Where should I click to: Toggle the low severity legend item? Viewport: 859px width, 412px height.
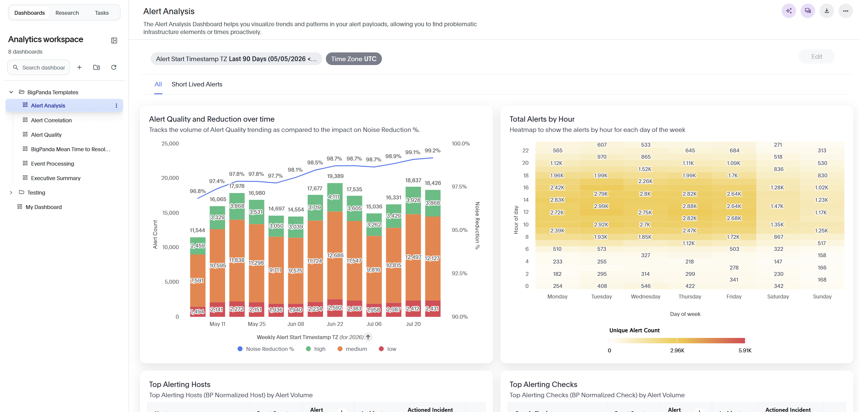pyautogui.click(x=387, y=349)
